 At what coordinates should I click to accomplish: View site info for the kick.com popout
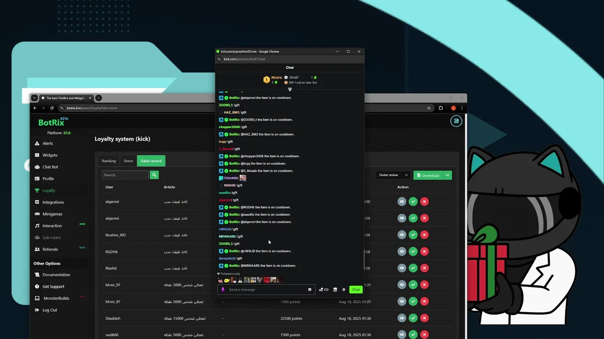(x=219, y=59)
